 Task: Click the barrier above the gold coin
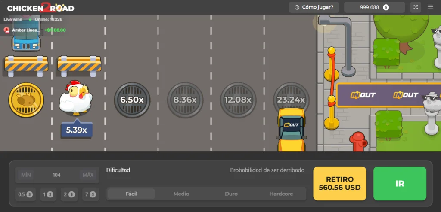click(26, 66)
